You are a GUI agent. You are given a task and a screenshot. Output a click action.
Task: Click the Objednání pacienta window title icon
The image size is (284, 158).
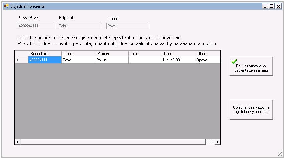coord(6,6)
